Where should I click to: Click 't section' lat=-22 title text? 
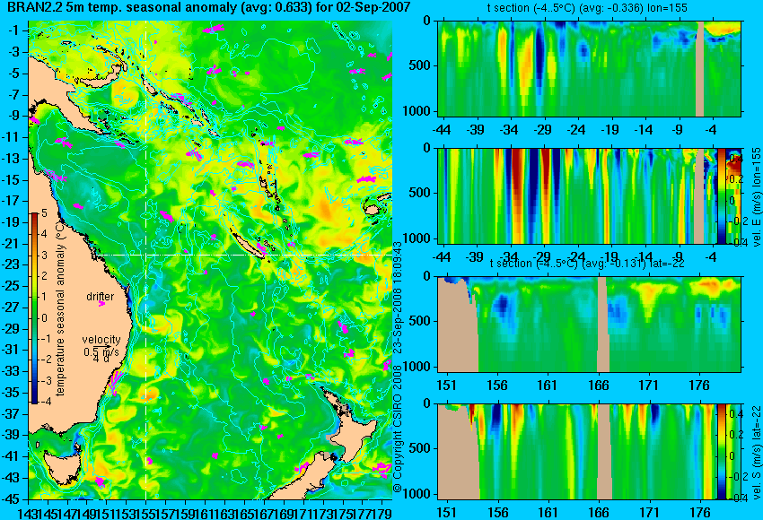(587, 264)
